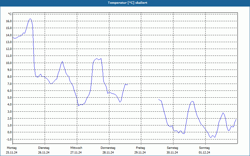Click the 2,0 axis value
Viewport: 250px width, 156px height.
point(9,119)
